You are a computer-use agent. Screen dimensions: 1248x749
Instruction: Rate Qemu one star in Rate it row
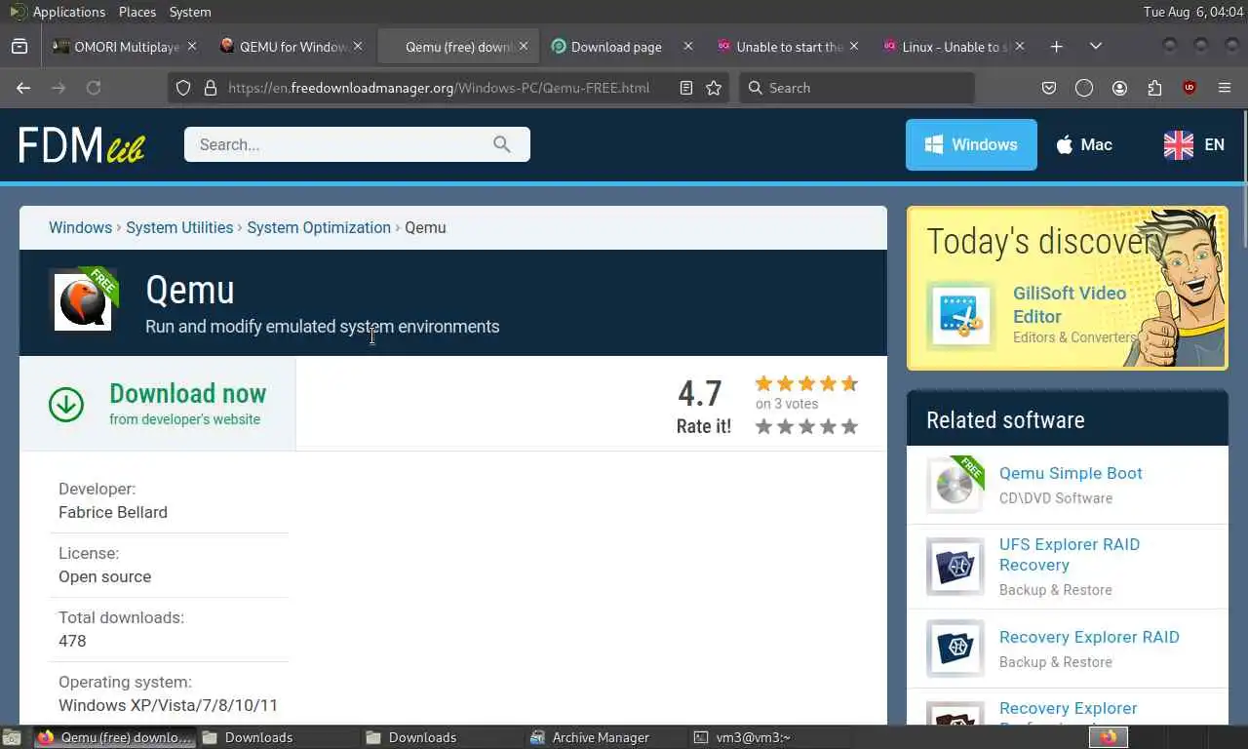click(x=764, y=426)
